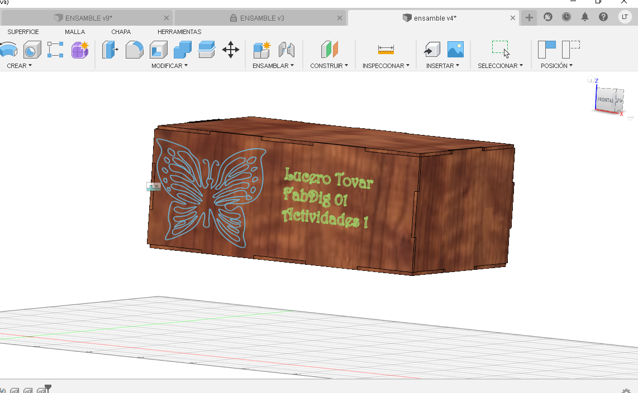
Task: Close the ENSAMBLE v3 tab
Action: coord(339,18)
